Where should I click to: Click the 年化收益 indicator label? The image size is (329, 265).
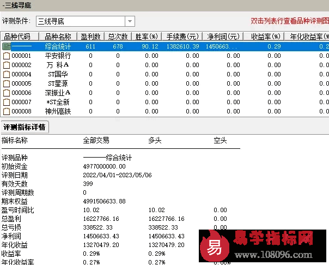[15, 245]
